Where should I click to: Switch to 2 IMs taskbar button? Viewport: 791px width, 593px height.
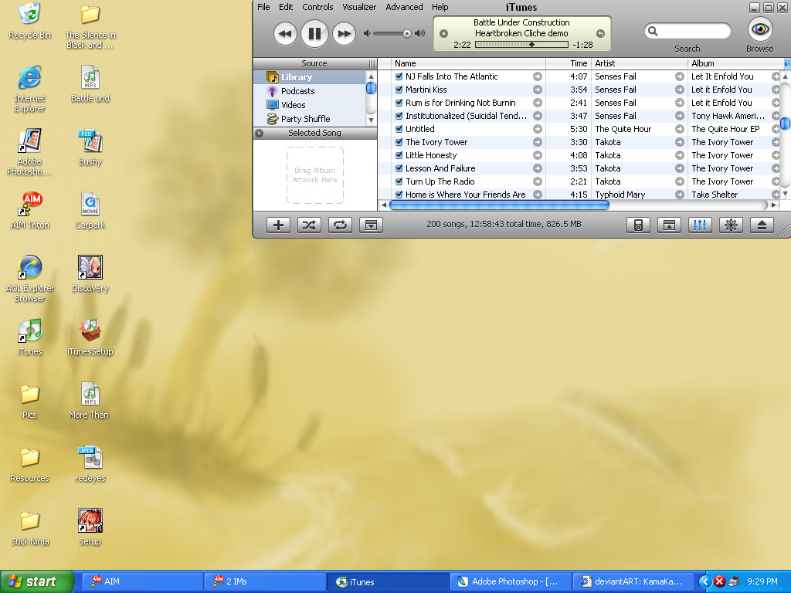265,582
